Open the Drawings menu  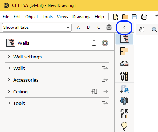click(x=81, y=17)
